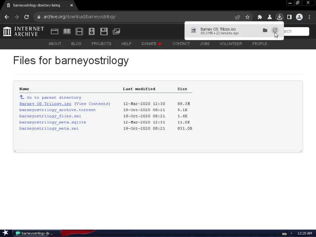The width and height of the screenshot is (316, 237).
Task: Click the taskbar keyboard tray icon
Action: pyautogui.click(x=284, y=234)
